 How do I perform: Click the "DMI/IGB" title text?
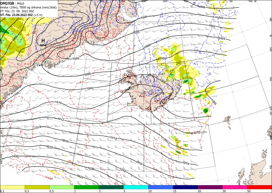click(x=7, y=3)
